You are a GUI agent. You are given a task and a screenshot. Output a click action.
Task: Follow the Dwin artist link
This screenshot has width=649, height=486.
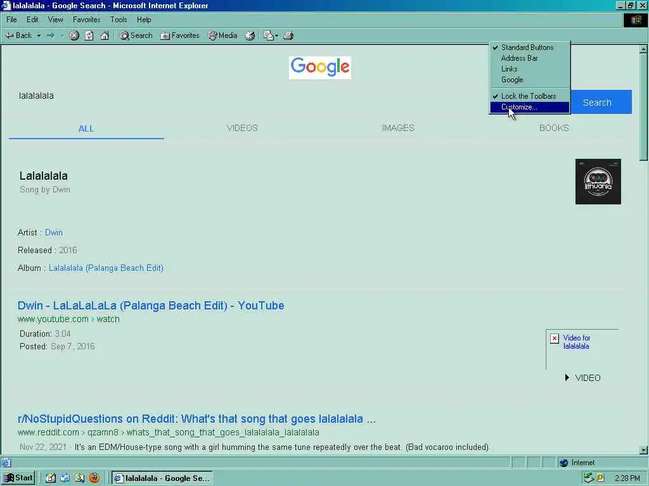point(54,233)
